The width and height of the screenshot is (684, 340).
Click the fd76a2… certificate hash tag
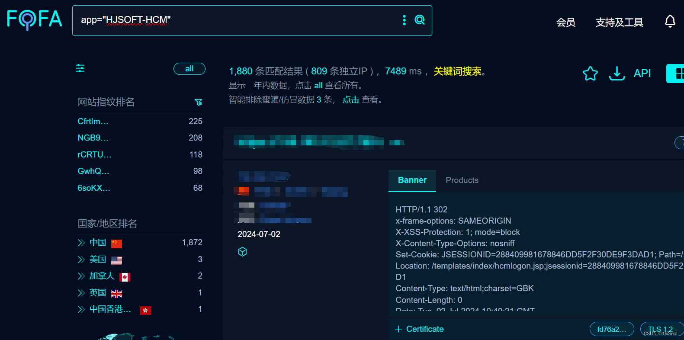pos(612,329)
